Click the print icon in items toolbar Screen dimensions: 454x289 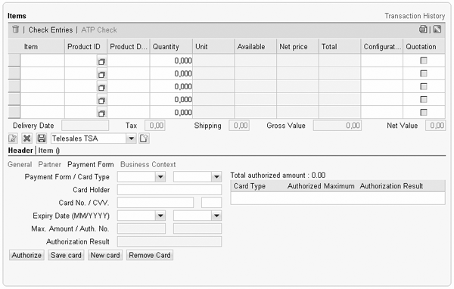423,30
